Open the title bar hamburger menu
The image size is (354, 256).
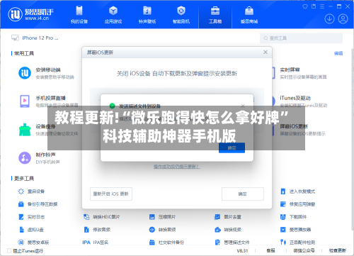pyautogui.click(x=322, y=6)
